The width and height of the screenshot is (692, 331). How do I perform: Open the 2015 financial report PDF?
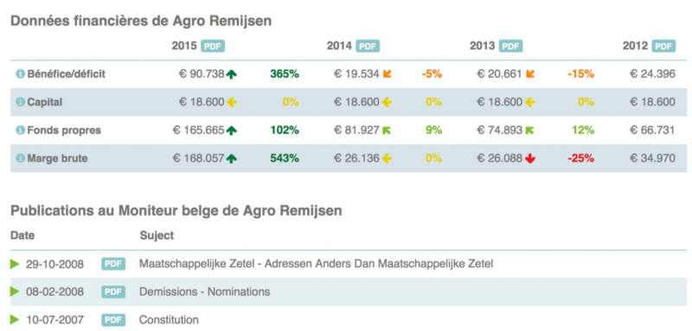(213, 47)
